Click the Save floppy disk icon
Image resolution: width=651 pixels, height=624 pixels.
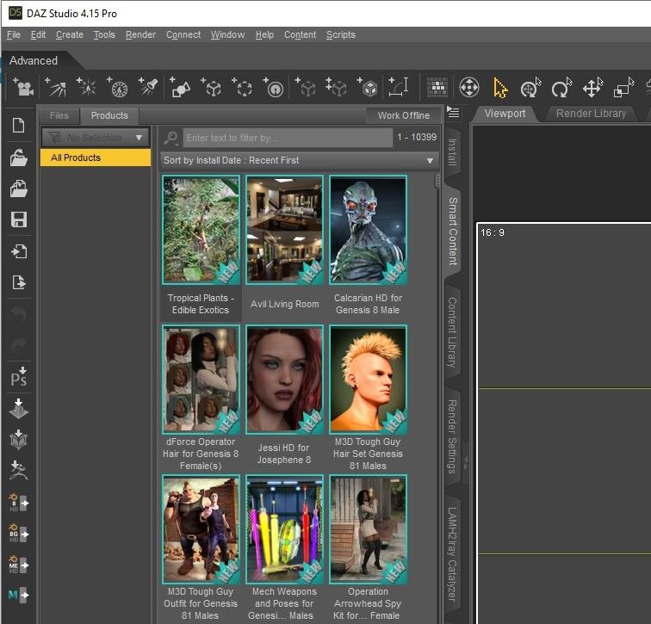click(x=18, y=219)
